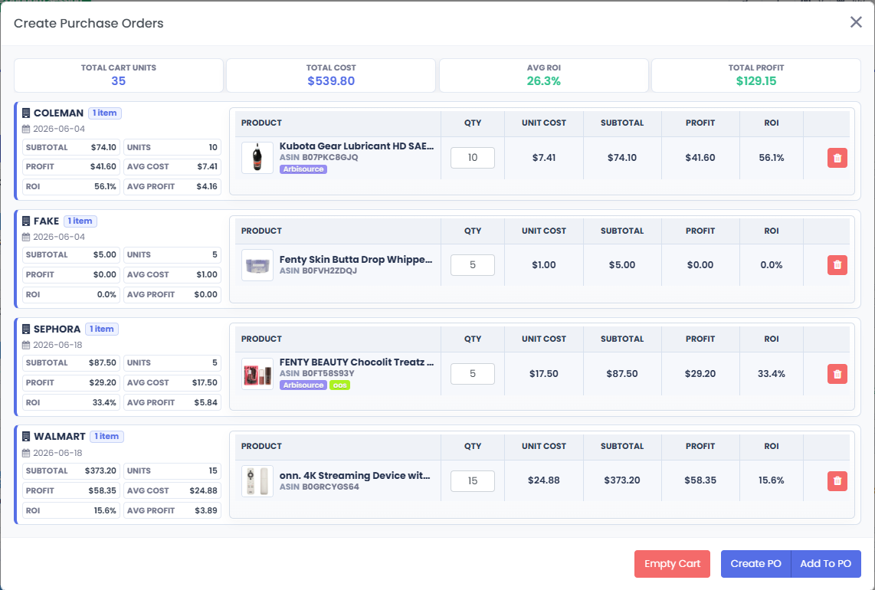Click the SEPHORA supplier building icon
The height and width of the screenshot is (590, 875).
coord(26,329)
